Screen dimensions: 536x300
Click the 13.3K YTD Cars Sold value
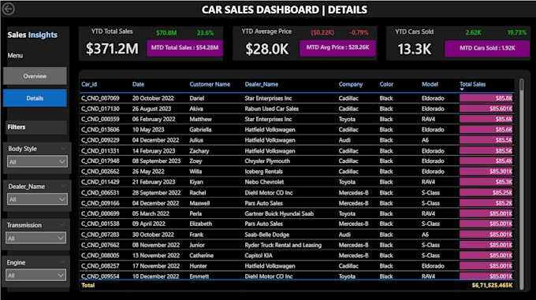[415, 49]
